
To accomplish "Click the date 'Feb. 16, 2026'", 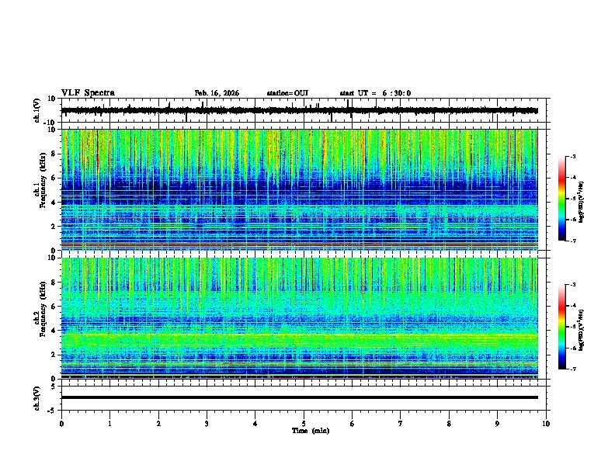I will [x=217, y=93].
